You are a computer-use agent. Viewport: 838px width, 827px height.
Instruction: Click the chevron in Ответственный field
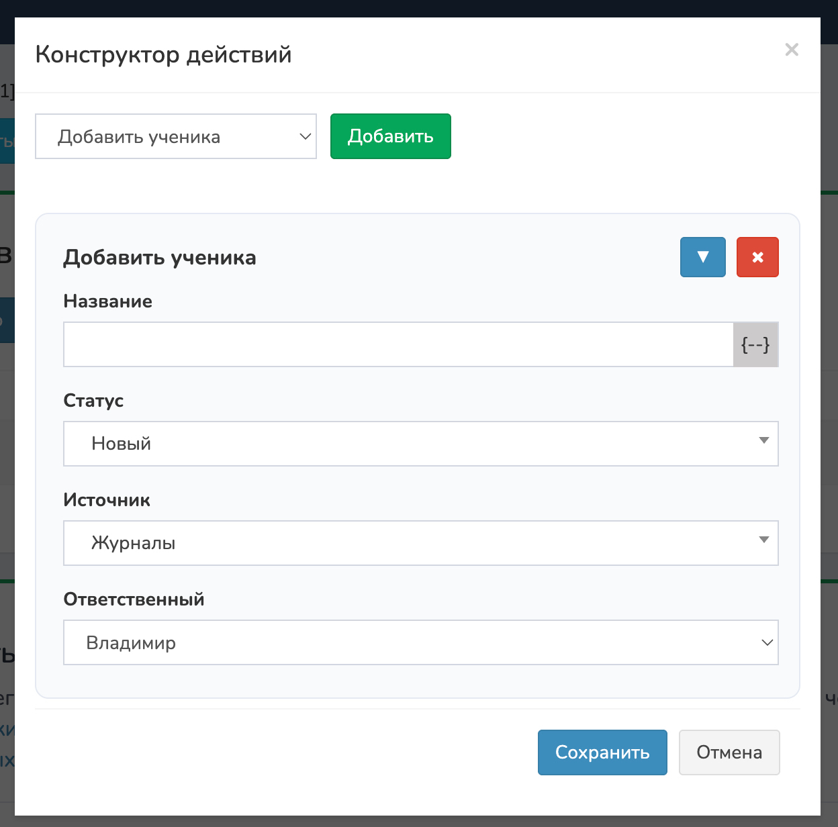click(767, 642)
